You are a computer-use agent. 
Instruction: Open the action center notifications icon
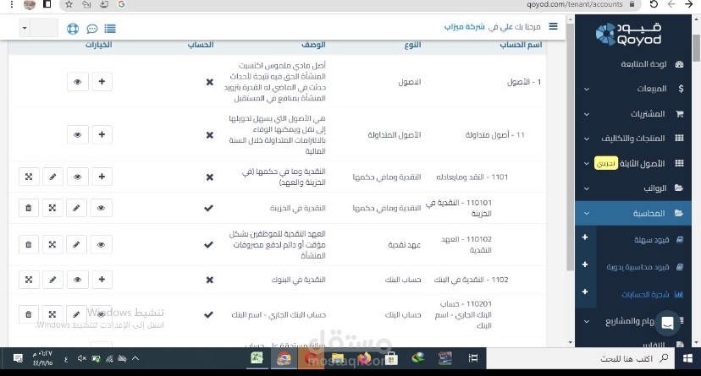[x=18, y=358]
